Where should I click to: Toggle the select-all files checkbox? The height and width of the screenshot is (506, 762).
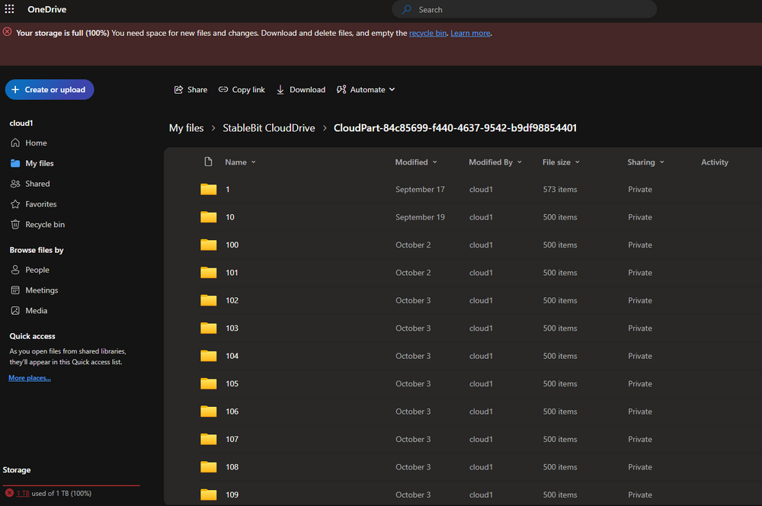183,162
